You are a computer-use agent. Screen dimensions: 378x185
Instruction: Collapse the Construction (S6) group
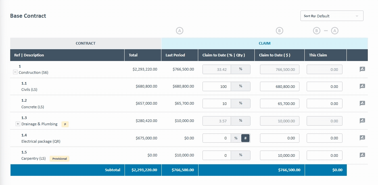click(15, 72)
